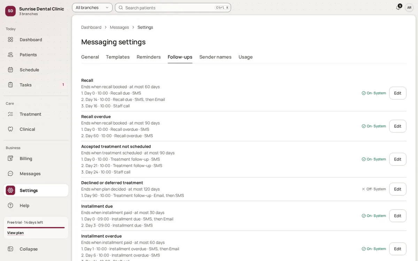418x261 pixels.
Task: Click the Tasks clipboard icon
Action: click(x=10, y=85)
